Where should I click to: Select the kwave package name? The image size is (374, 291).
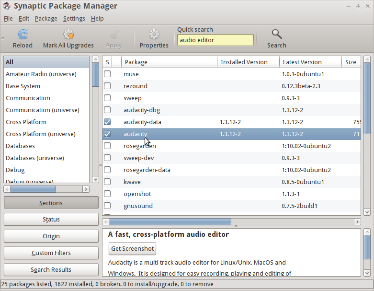click(132, 182)
